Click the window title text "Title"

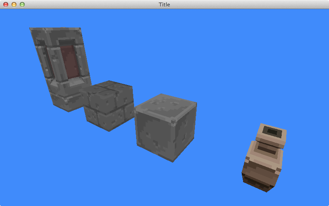[x=164, y=5]
